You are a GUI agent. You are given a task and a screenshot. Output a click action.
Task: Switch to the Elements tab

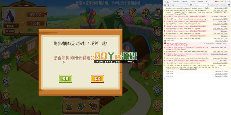click(x=176, y=2)
